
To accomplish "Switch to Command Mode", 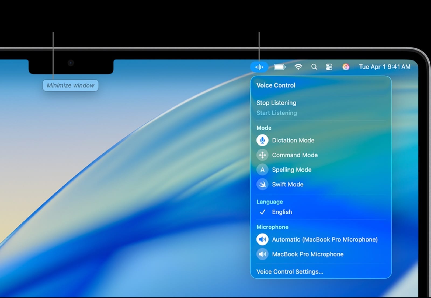I will click(x=294, y=155).
